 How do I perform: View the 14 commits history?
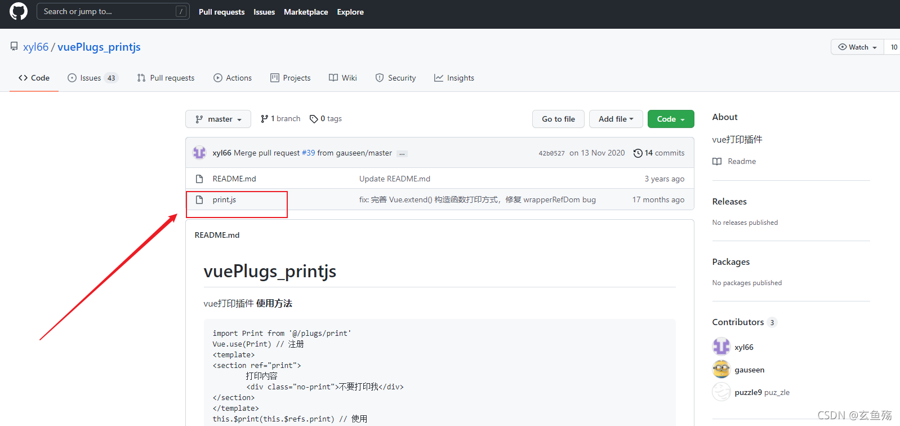(659, 153)
